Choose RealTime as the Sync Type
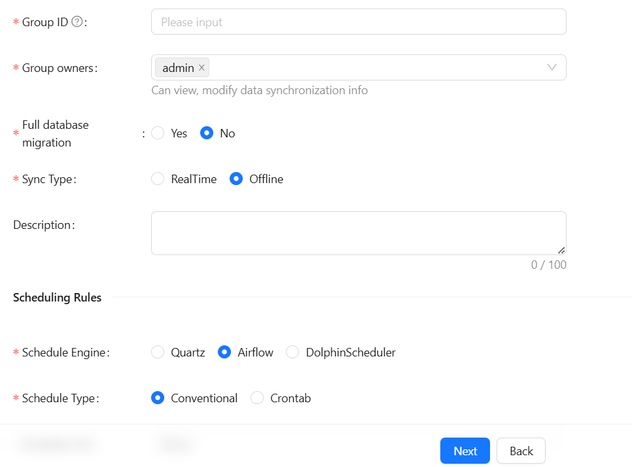This screenshot has height=467, width=632. point(158,179)
